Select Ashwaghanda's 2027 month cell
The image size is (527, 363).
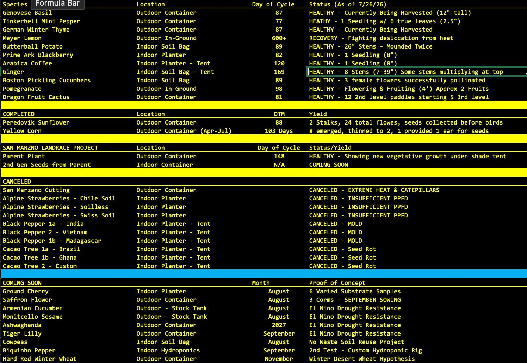coord(279,325)
